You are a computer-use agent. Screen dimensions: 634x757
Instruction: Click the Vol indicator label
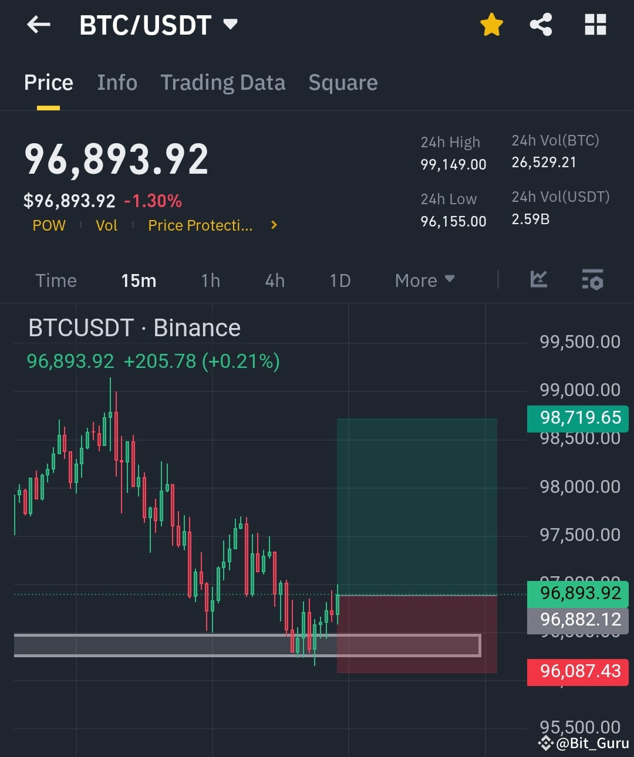click(x=106, y=225)
